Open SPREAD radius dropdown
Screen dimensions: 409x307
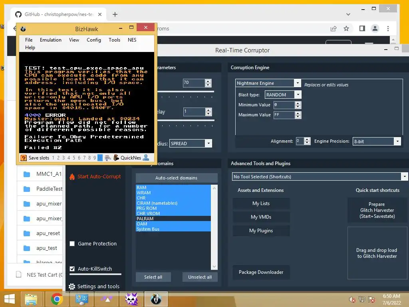(208, 144)
